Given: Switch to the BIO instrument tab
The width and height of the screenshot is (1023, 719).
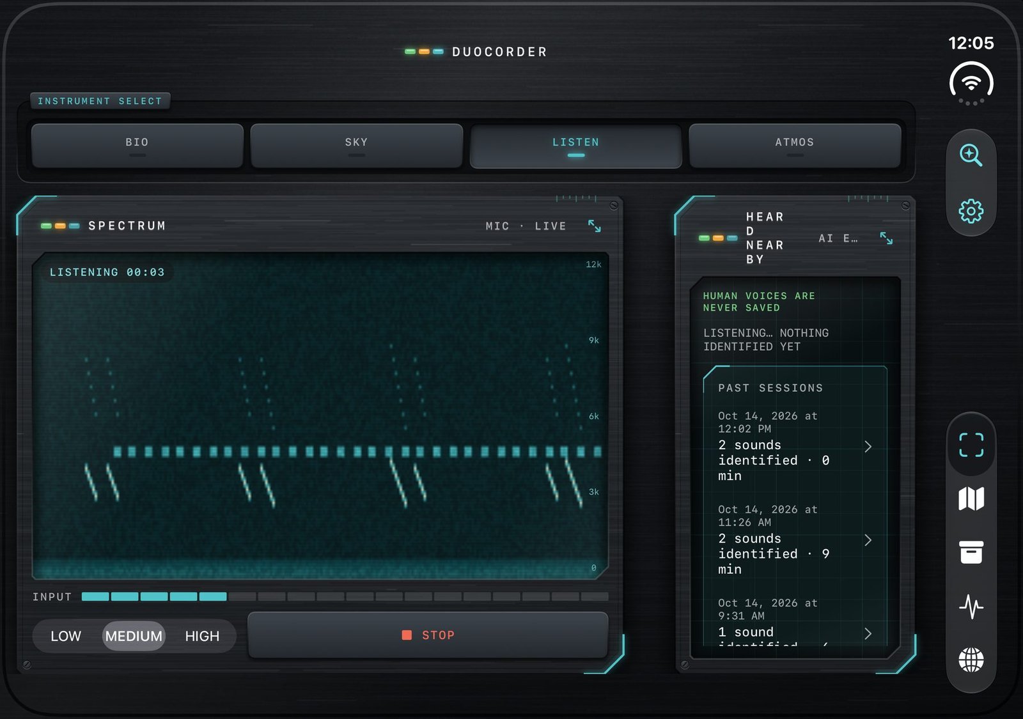Looking at the screenshot, I should click(x=137, y=146).
